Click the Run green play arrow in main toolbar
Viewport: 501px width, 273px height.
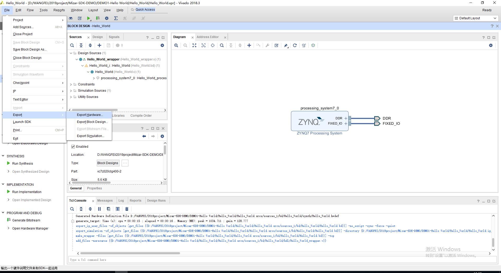(x=89, y=18)
